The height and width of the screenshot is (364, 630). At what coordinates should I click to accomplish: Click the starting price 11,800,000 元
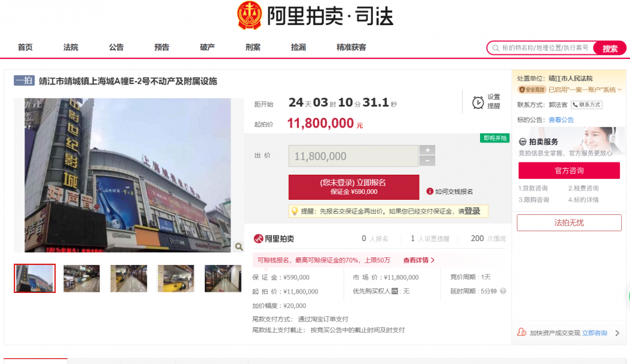(325, 123)
